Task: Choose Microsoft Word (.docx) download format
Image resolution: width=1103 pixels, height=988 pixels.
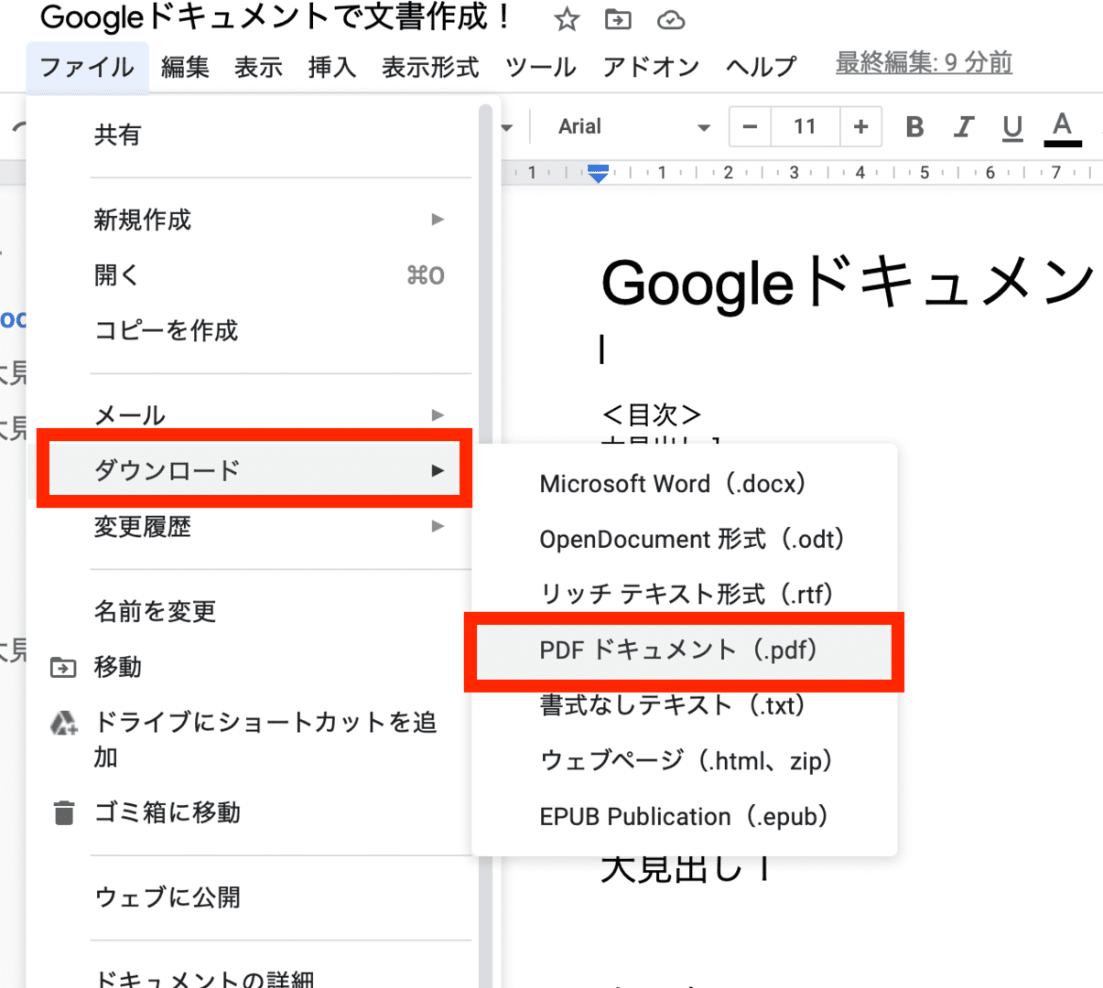Action: pos(672,484)
